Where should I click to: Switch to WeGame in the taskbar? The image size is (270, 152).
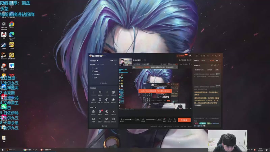[13, 150]
